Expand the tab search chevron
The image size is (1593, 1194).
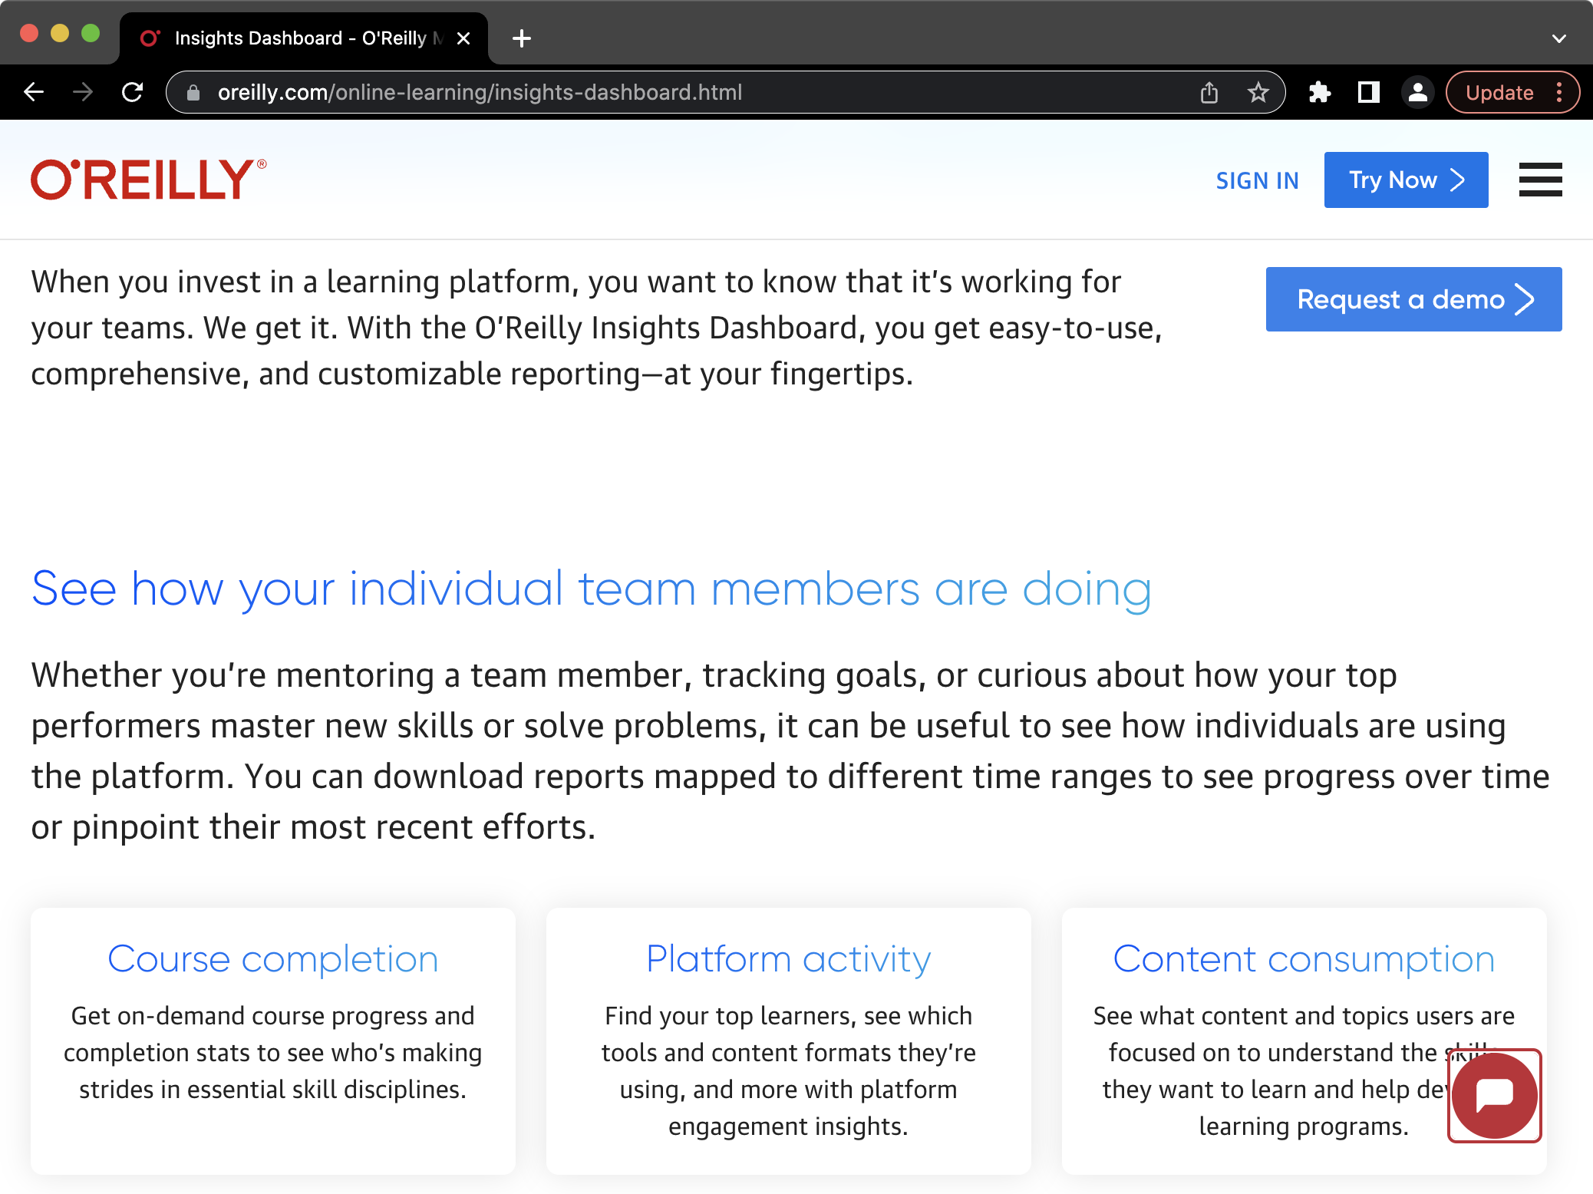1558,38
